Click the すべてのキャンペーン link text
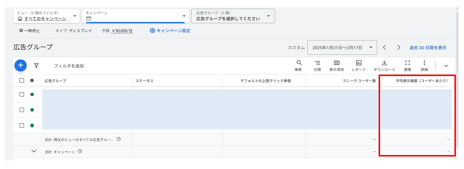This screenshot has width=464, height=169. pos(45,19)
